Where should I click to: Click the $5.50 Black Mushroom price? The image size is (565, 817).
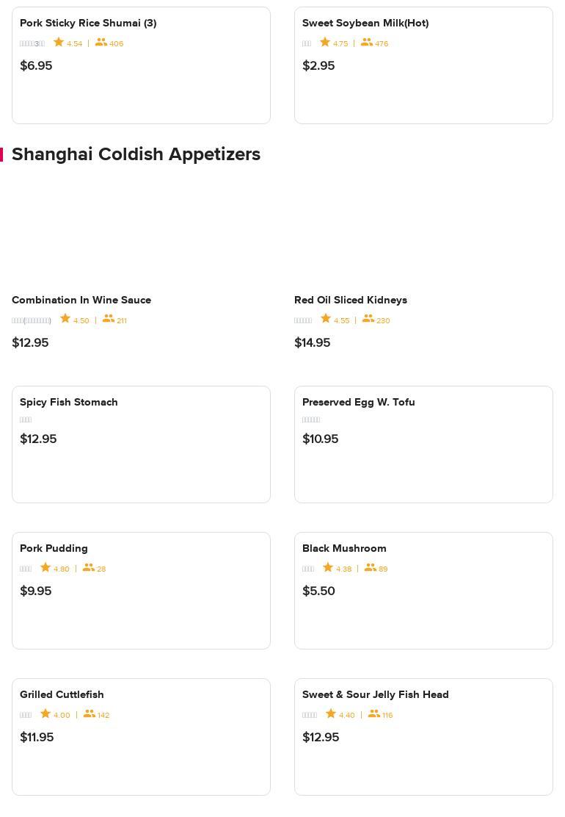(x=318, y=591)
